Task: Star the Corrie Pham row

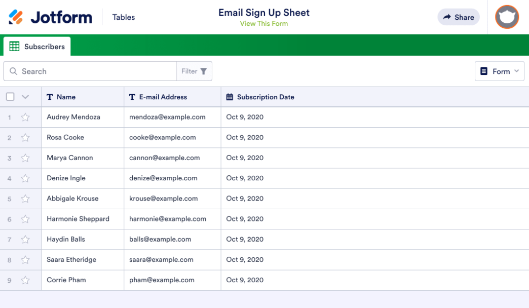Action: pyautogui.click(x=25, y=280)
